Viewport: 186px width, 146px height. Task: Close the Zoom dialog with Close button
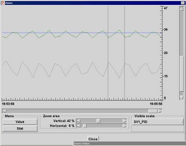click(x=93, y=139)
